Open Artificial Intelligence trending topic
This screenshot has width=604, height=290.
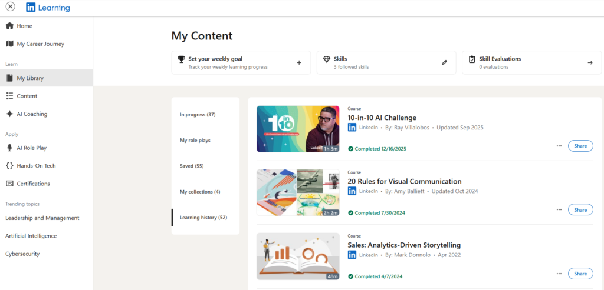pos(31,236)
